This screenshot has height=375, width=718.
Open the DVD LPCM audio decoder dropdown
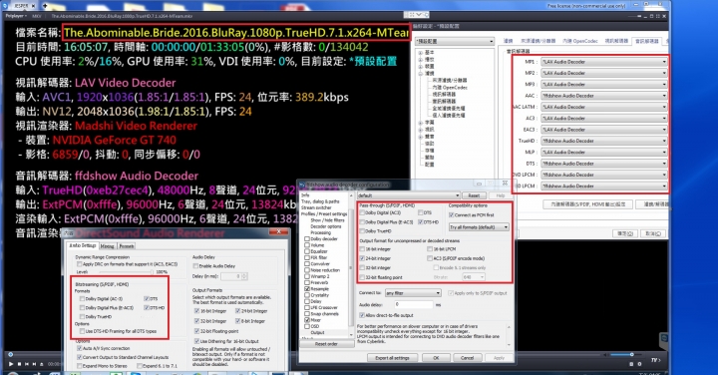[603, 175]
